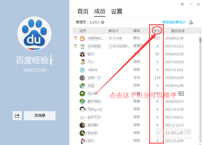
Task: Click date 2017/11/13 cell
Action: [x=174, y=46]
